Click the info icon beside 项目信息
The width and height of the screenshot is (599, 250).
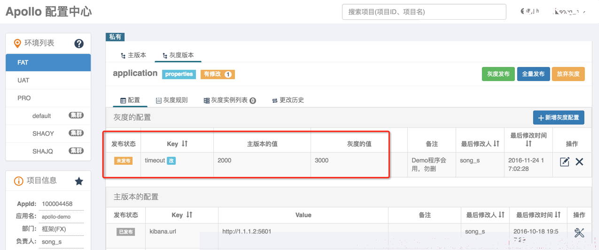[18, 181]
